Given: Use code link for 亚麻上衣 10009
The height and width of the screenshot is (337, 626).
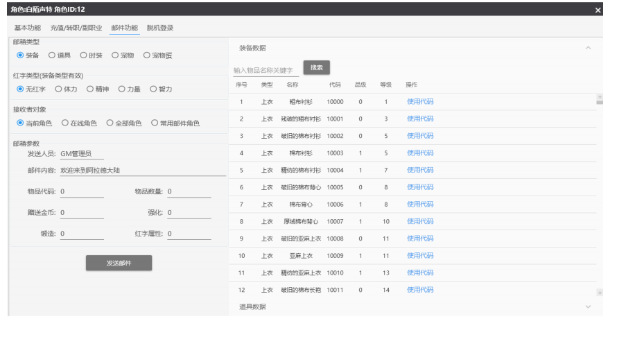Looking at the screenshot, I should 420,256.
